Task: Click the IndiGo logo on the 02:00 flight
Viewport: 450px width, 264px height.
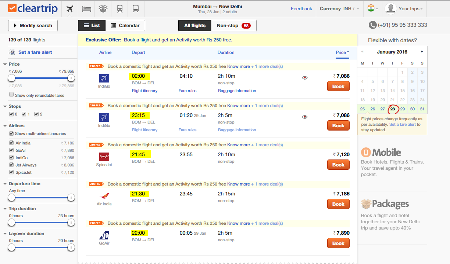Action: pyautogui.click(x=104, y=78)
